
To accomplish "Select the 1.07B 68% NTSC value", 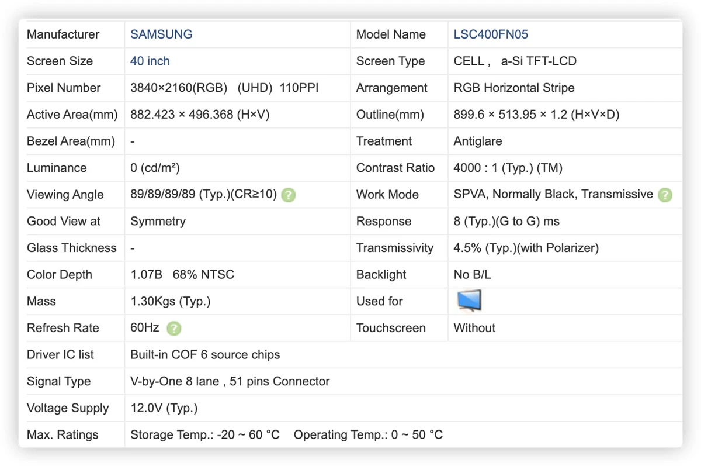I will (x=182, y=275).
